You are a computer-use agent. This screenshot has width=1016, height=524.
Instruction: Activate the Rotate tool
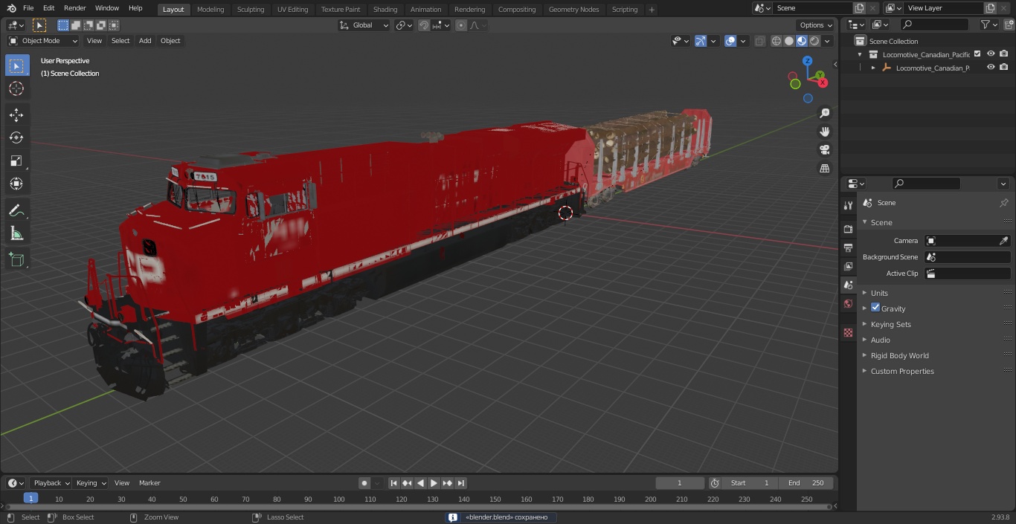pyautogui.click(x=16, y=138)
